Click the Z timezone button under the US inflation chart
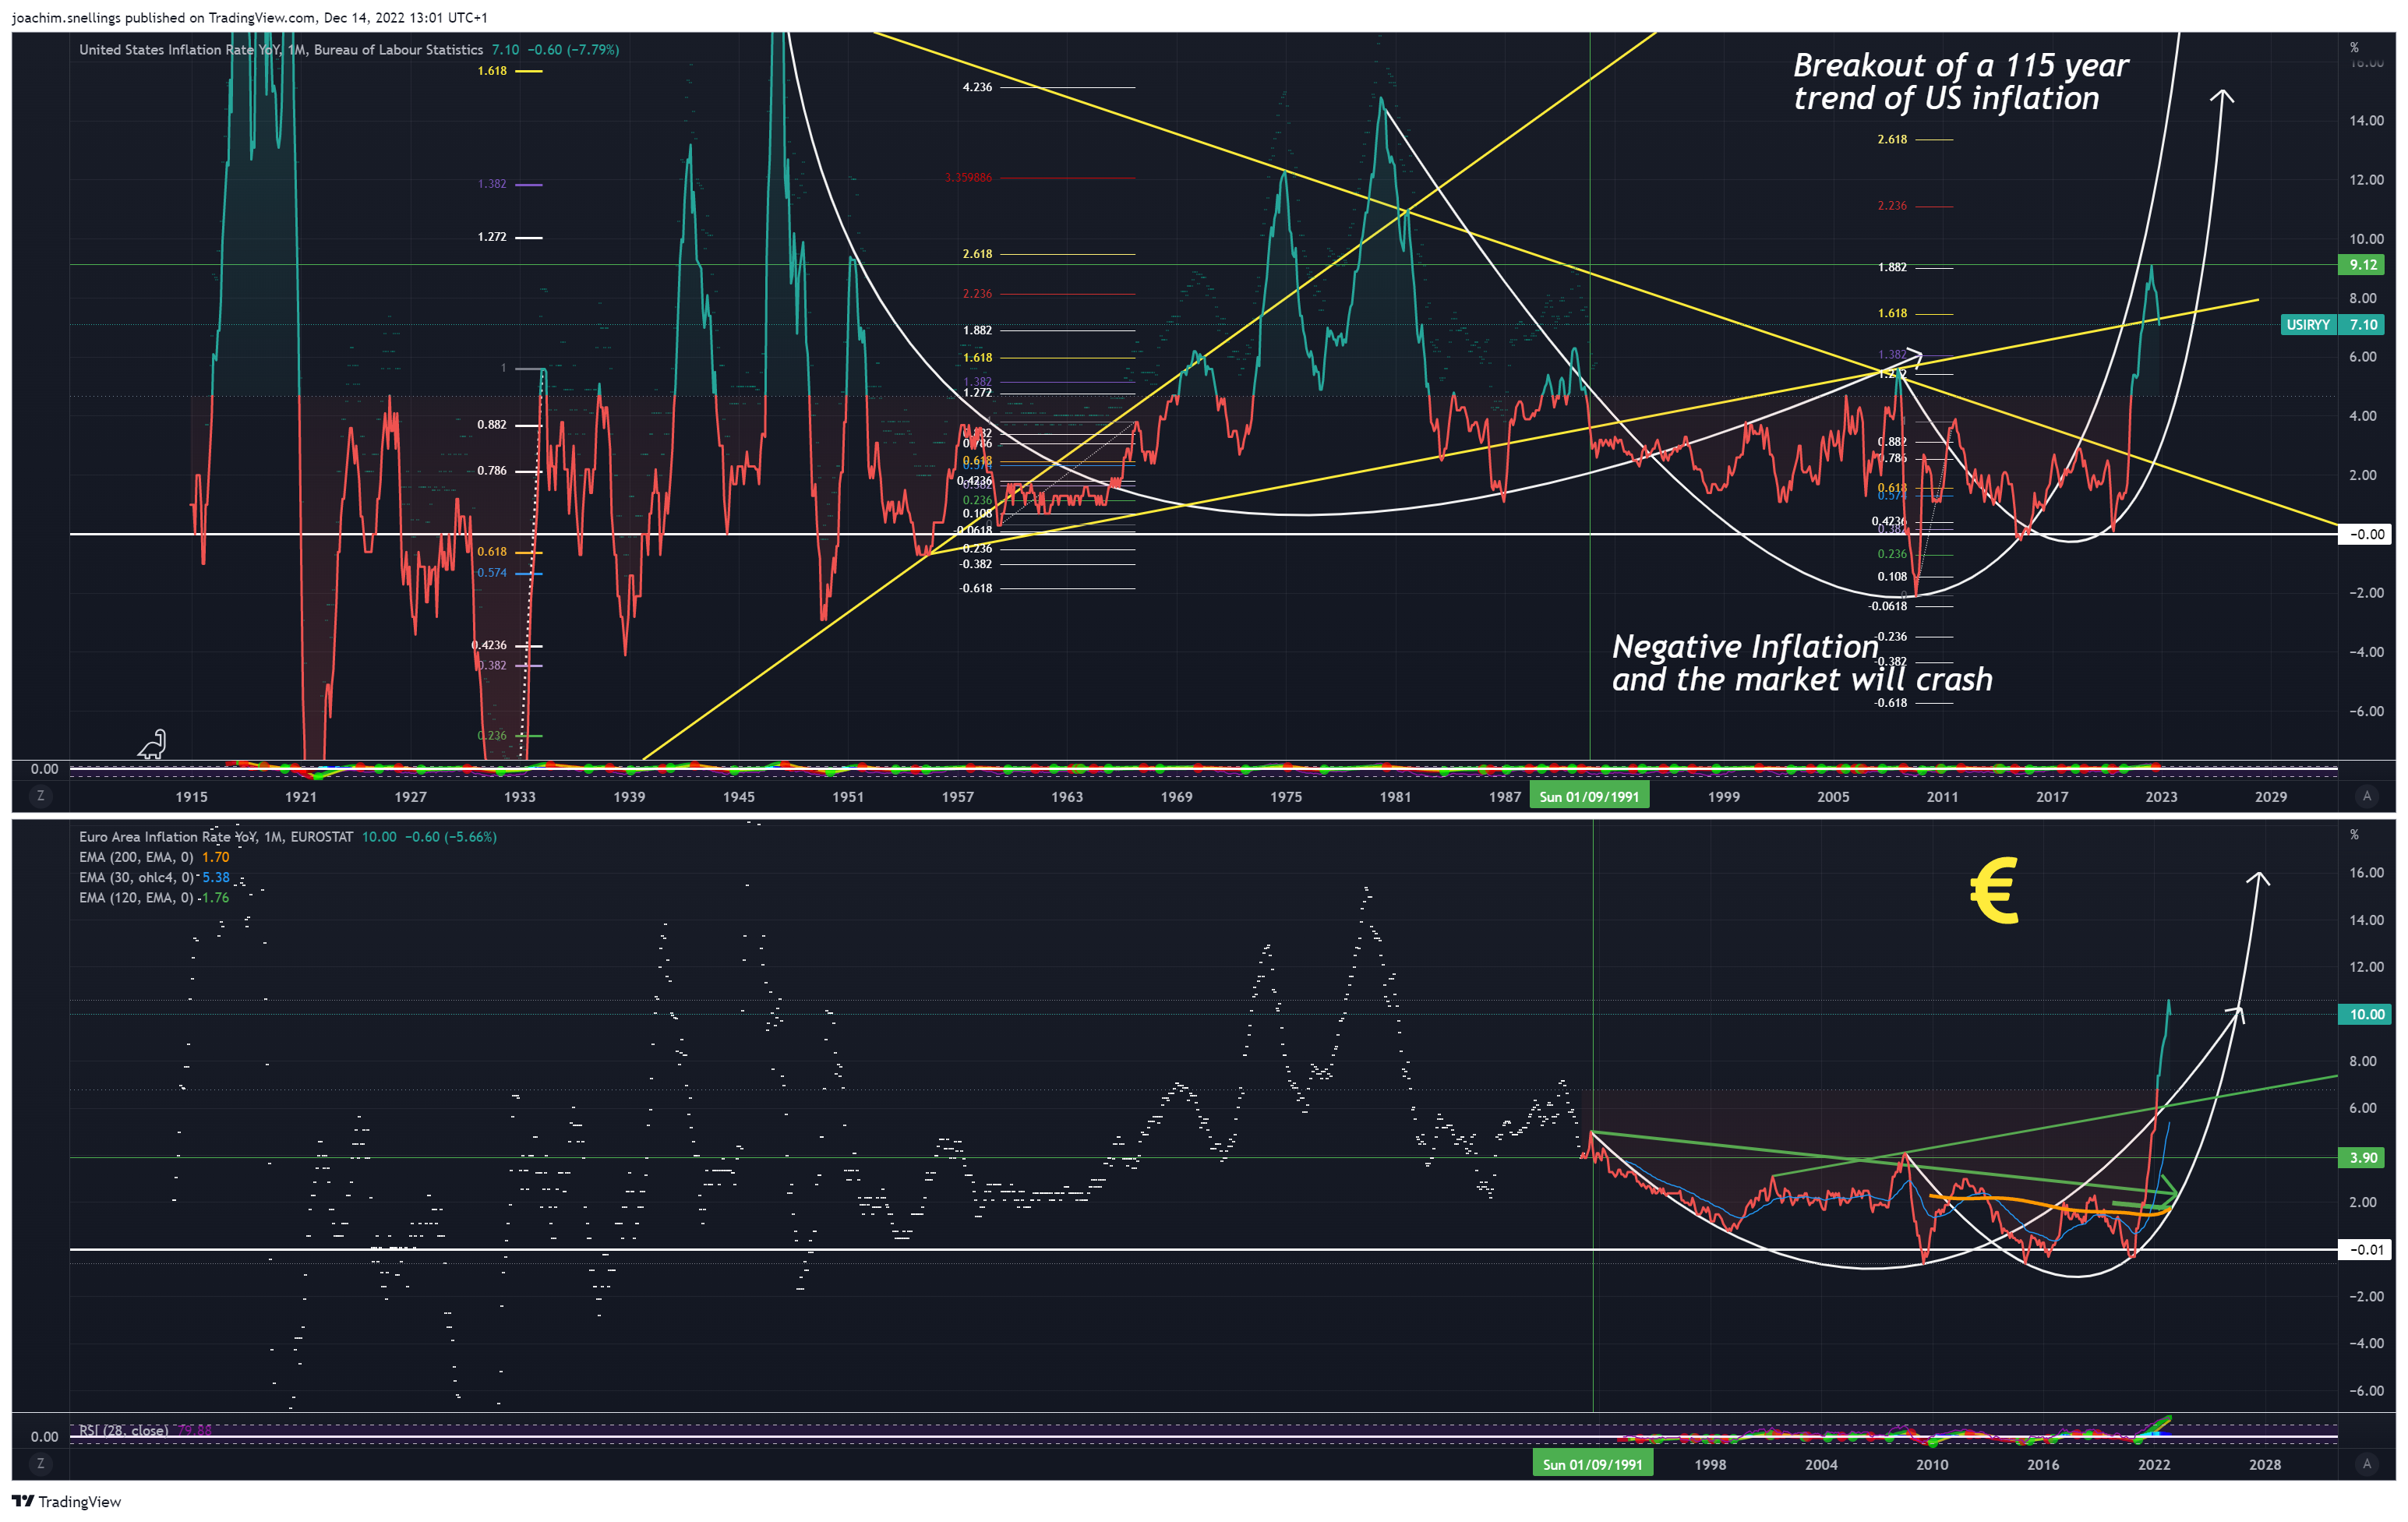Screen dimensions: 2408x1522 (x=40, y=796)
